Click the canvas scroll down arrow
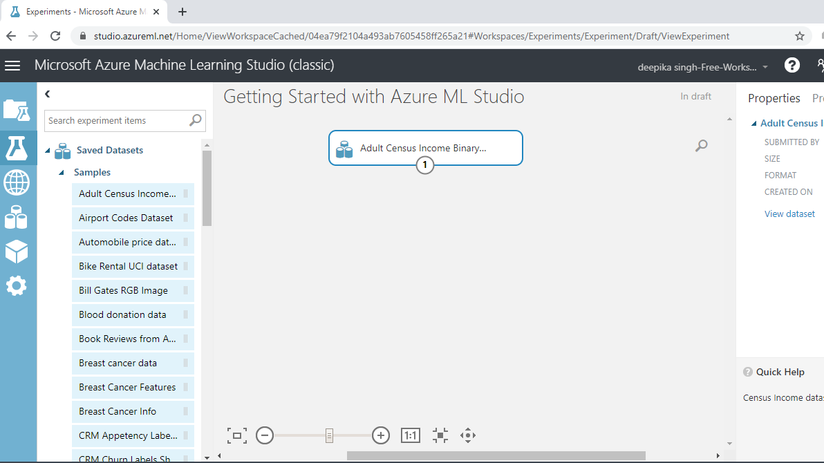Image resolution: width=824 pixels, height=463 pixels. coord(729,444)
